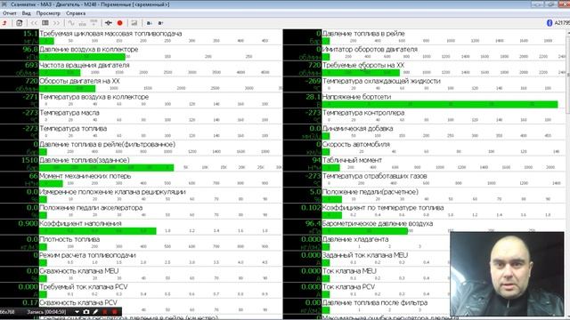Switch to waveform graph view icon
This screenshot has height=320, width=570.
[x=71, y=23]
